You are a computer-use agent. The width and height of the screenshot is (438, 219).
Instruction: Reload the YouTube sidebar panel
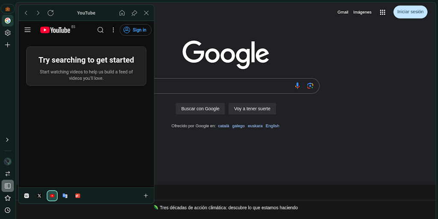point(50,13)
